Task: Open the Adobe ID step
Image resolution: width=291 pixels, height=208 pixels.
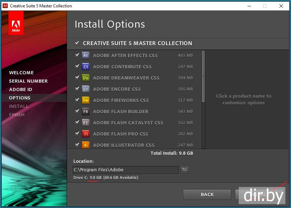Action: pyautogui.click(x=21, y=90)
